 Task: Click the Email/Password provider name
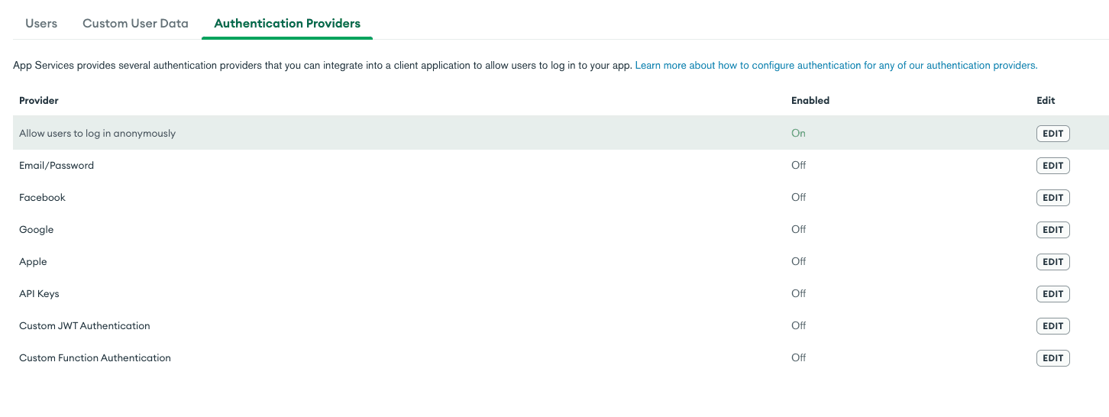tap(57, 166)
